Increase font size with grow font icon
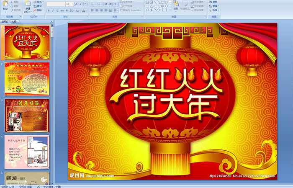The image size is (293, 188). point(77,4)
